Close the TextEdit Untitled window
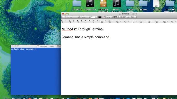 click(63, 14)
